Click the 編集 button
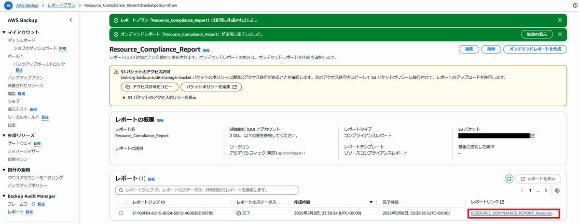The height and width of the screenshot is (224, 579). pyautogui.click(x=469, y=49)
